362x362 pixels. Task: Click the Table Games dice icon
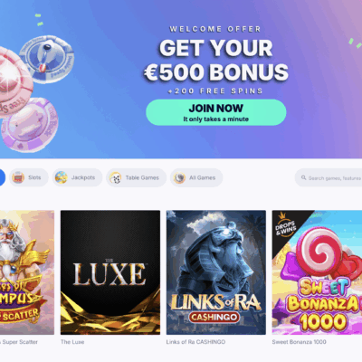(115, 177)
